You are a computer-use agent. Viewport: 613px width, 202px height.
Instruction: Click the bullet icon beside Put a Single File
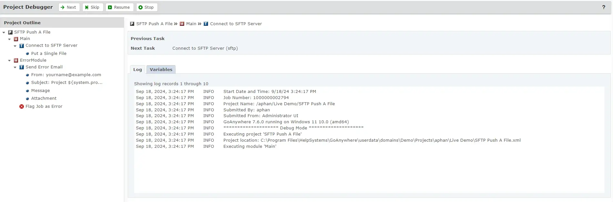27,54
